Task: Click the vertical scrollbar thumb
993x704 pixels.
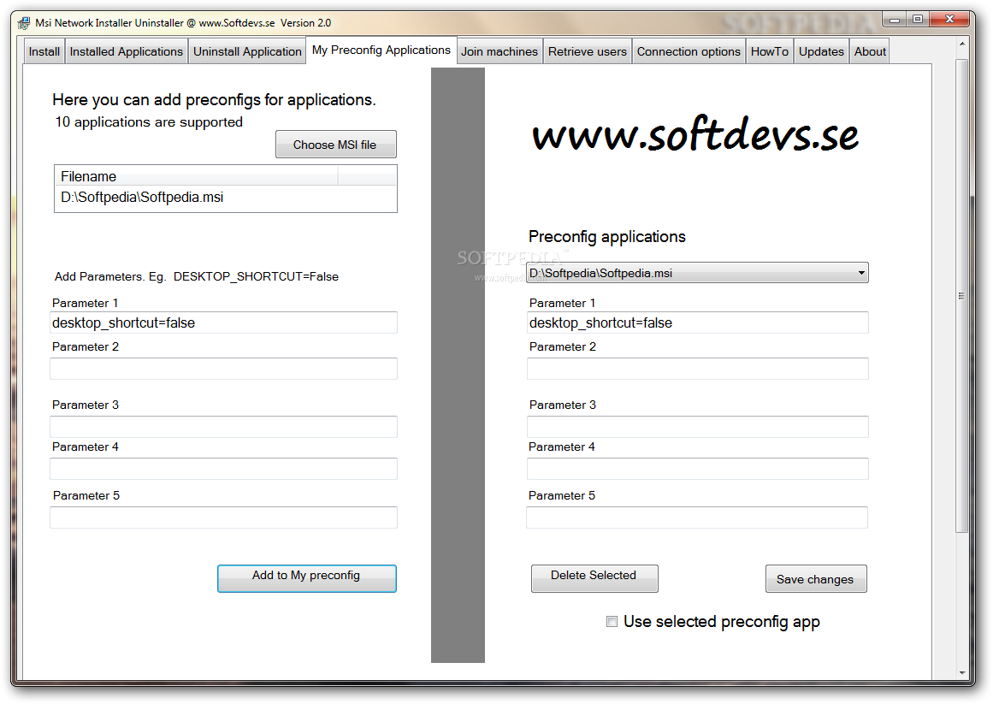Action: (962, 296)
